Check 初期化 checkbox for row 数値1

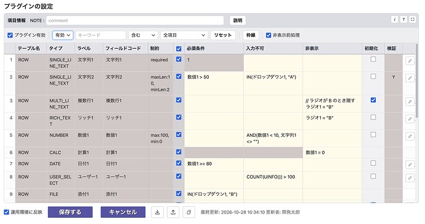(373, 134)
